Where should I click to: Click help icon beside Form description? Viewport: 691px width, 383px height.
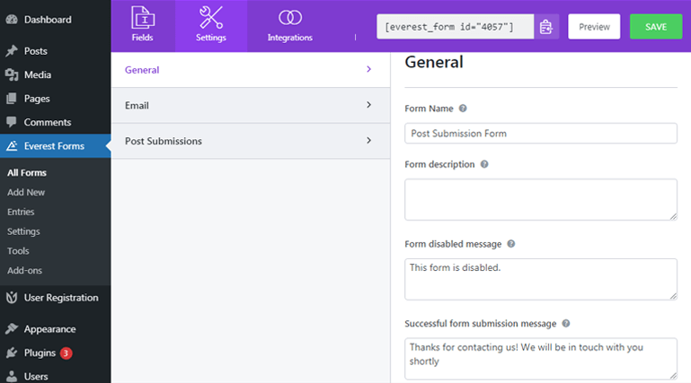484,164
